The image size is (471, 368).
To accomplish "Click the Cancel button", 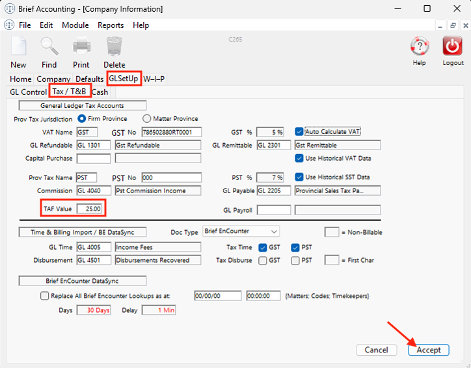I will (x=377, y=350).
